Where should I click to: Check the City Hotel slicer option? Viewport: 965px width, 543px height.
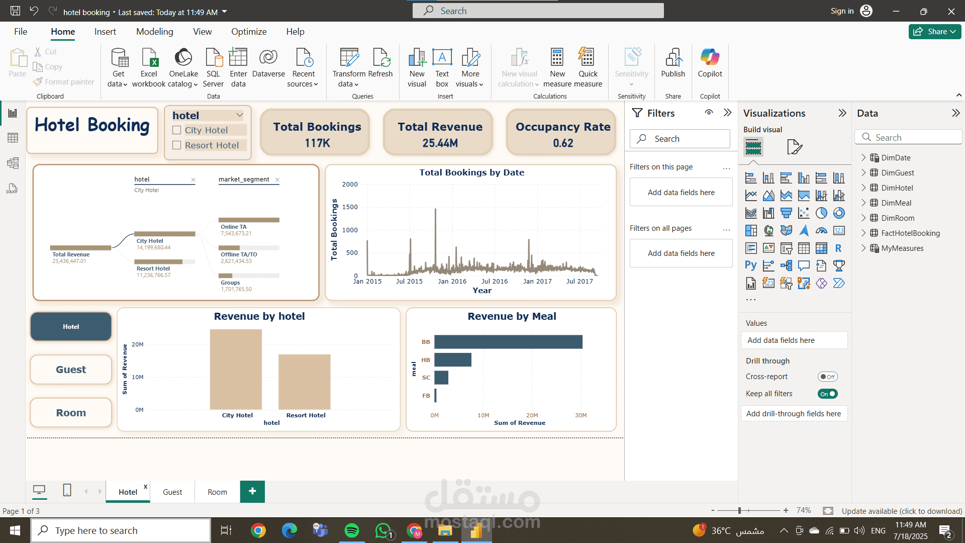[176, 130]
